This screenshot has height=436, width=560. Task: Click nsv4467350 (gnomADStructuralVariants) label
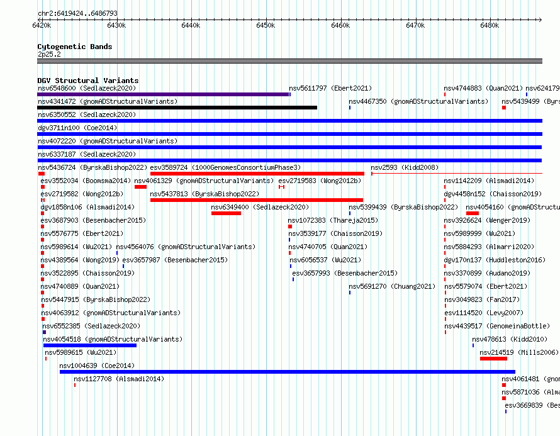[418, 101]
